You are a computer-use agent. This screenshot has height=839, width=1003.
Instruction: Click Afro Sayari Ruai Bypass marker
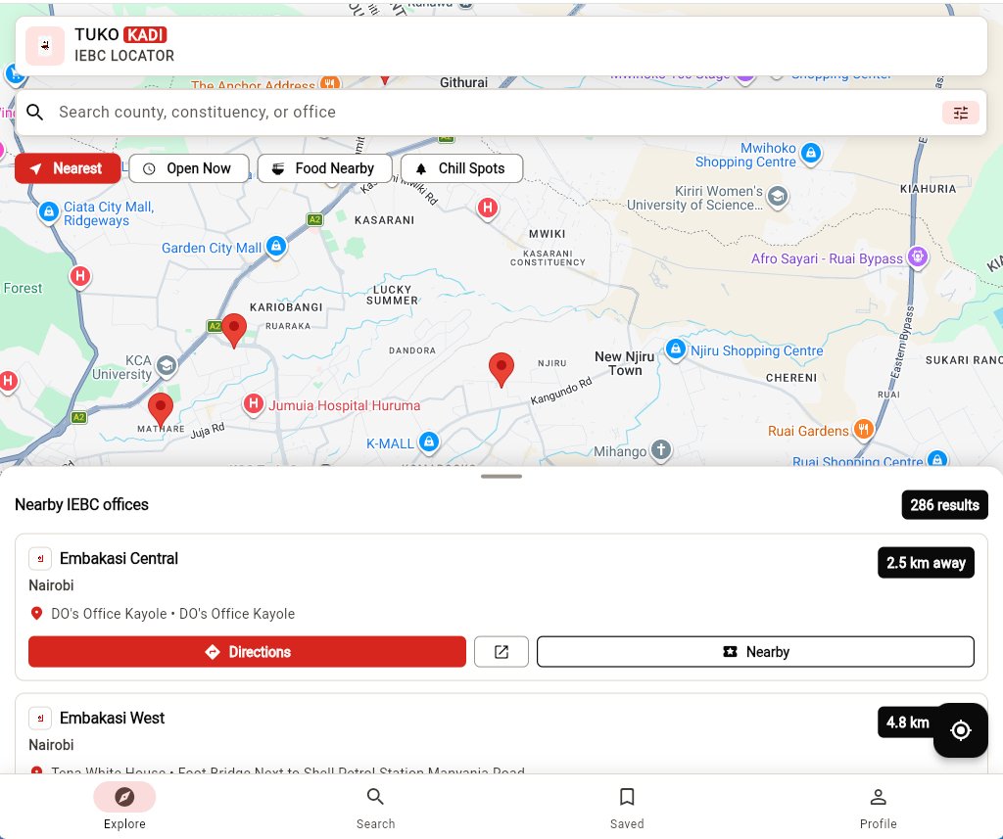tap(918, 257)
